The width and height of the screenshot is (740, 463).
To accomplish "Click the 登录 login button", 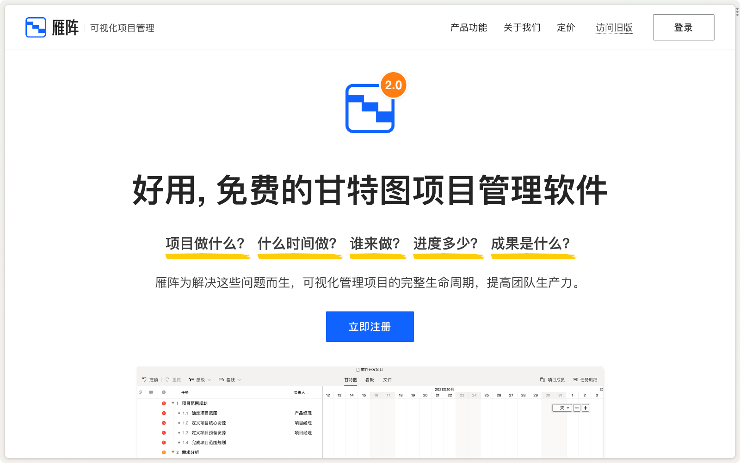I will [683, 27].
